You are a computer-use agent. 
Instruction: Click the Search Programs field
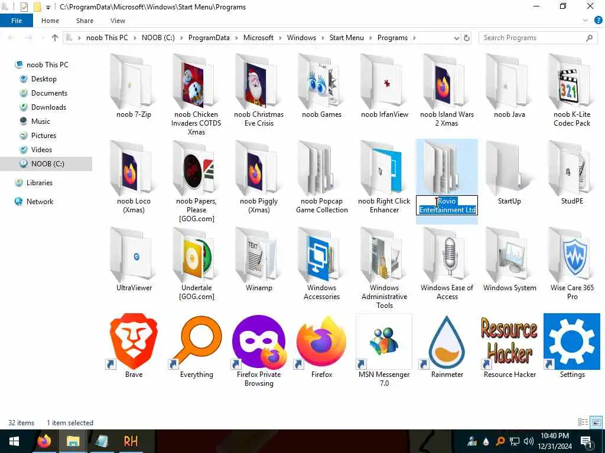coord(538,38)
